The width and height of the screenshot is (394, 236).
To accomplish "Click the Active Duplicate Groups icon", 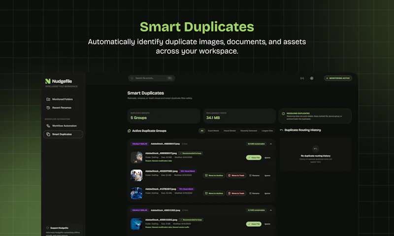I will click(x=129, y=131).
